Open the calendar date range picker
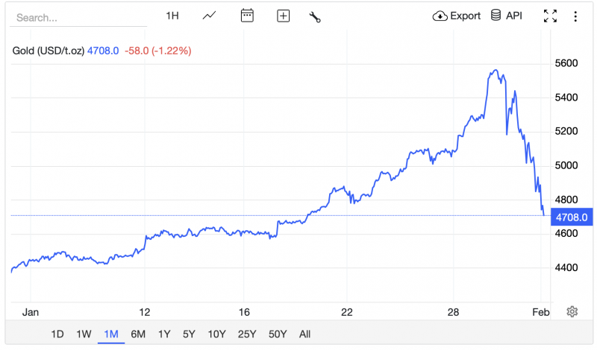Screen dimensions: 597x350 coord(248,16)
